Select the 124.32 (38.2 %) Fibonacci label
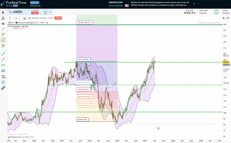This screenshot has width=231, height=143. 84,97
